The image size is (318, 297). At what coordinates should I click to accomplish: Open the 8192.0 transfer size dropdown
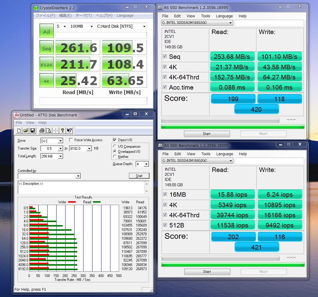click(x=89, y=149)
